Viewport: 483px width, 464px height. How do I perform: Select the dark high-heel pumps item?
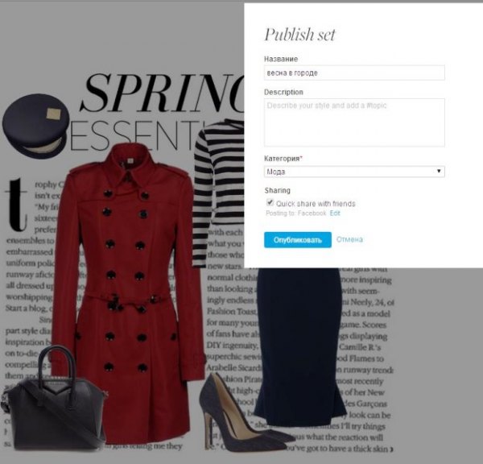coord(243,413)
